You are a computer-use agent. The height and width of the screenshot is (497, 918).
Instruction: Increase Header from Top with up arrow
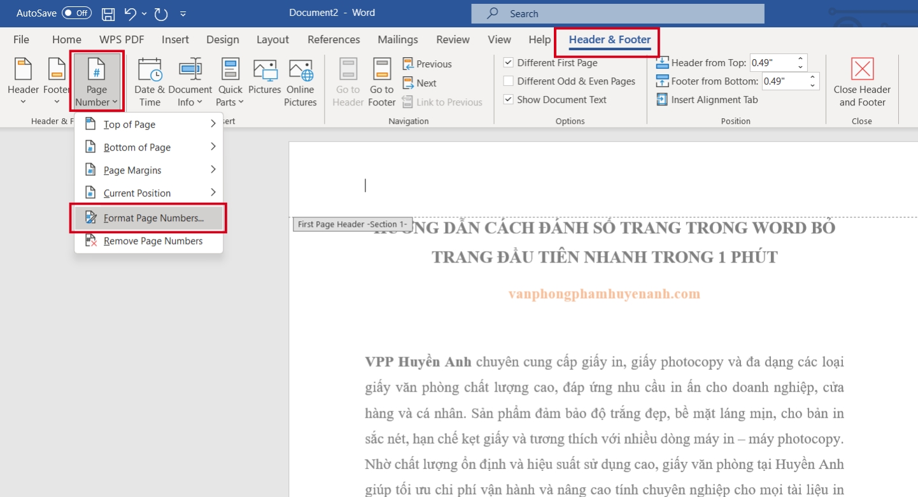click(x=800, y=59)
